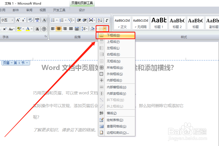
Task: Click the Numbering list icon
Action: click(62, 20)
